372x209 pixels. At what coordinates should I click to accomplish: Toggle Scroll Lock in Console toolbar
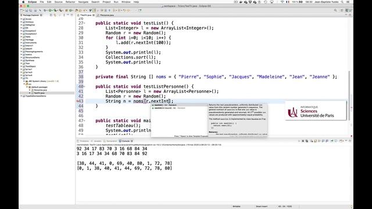[x=315, y=141]
